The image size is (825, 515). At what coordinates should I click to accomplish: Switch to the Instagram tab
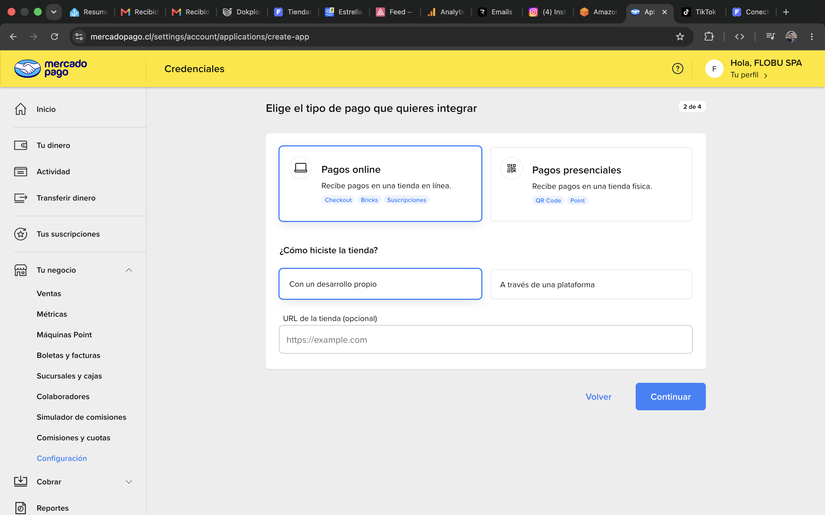pos(547,12)
